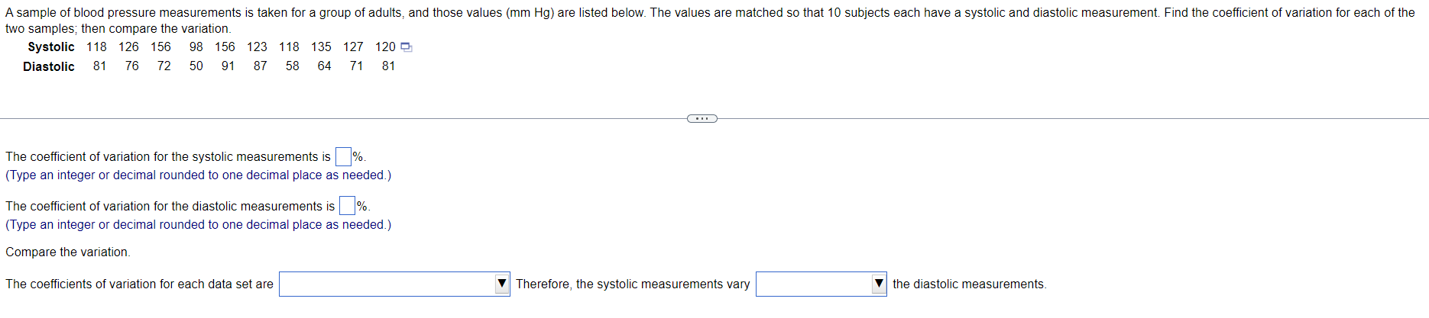This screenshot has width=1429, height=318.
Task: Click the arrow on the first comparison dropdown
Action: coord(502,284)
